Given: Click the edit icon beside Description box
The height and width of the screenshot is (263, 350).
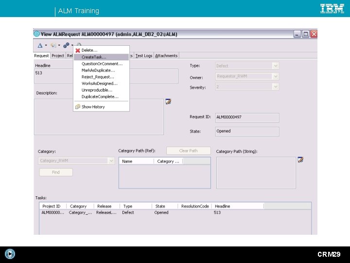Looking at the screenshot, I should (x=168, y=101).
